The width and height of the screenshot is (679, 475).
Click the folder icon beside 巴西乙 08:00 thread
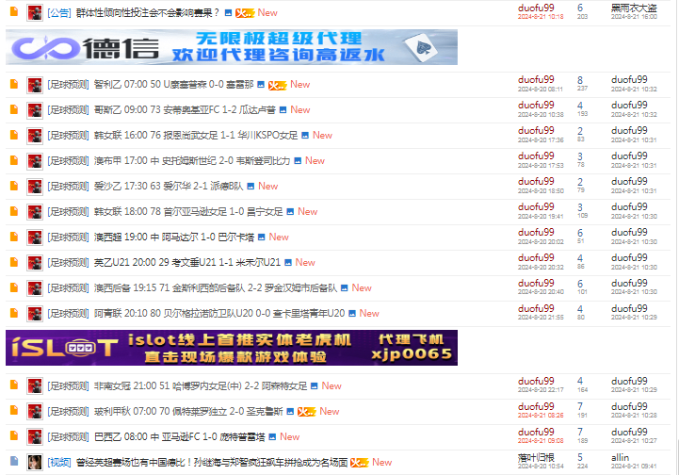click(14, 436)
